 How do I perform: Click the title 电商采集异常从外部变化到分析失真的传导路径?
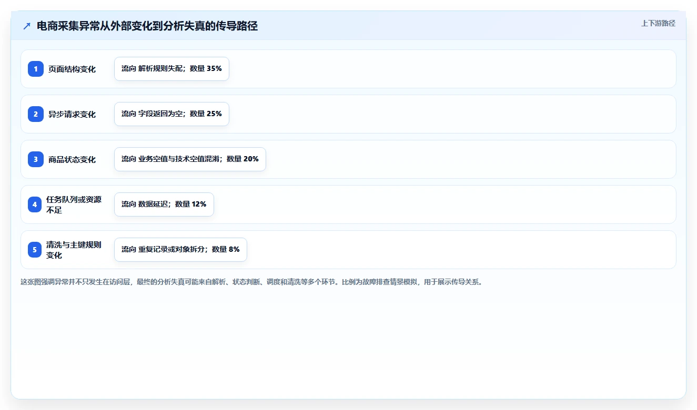click(147, 26)
